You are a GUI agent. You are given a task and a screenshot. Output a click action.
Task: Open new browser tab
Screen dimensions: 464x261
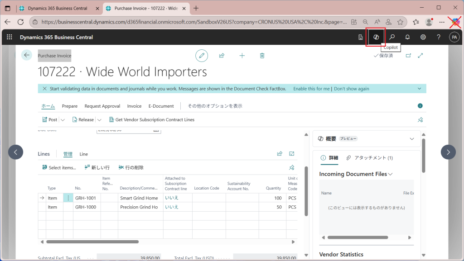[x=196, y=8]
